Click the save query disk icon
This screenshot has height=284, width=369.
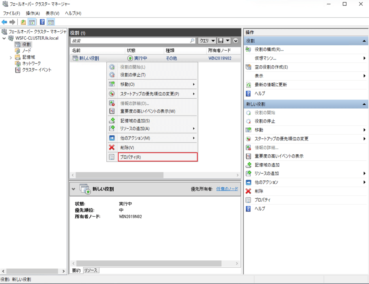[221, 41]
